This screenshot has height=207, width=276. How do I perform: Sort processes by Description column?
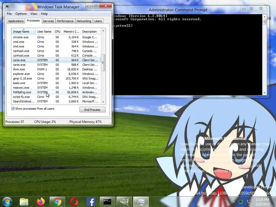pyautogui.click(x=91, y=32)
